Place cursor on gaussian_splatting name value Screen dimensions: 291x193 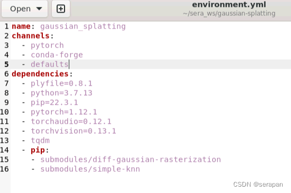(83, 26)
